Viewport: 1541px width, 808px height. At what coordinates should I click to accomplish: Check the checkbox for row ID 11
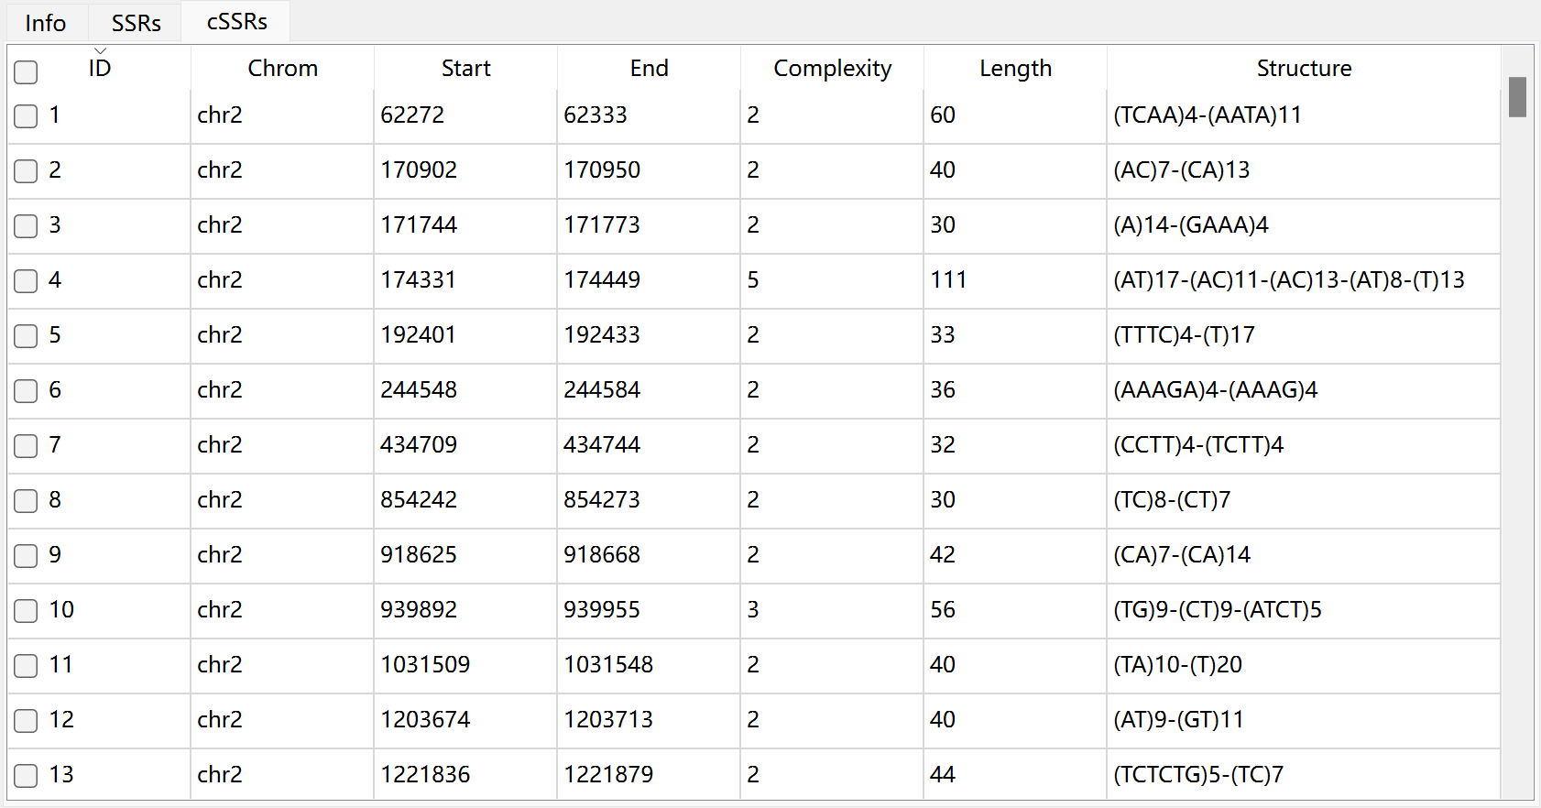click(26, 665)
